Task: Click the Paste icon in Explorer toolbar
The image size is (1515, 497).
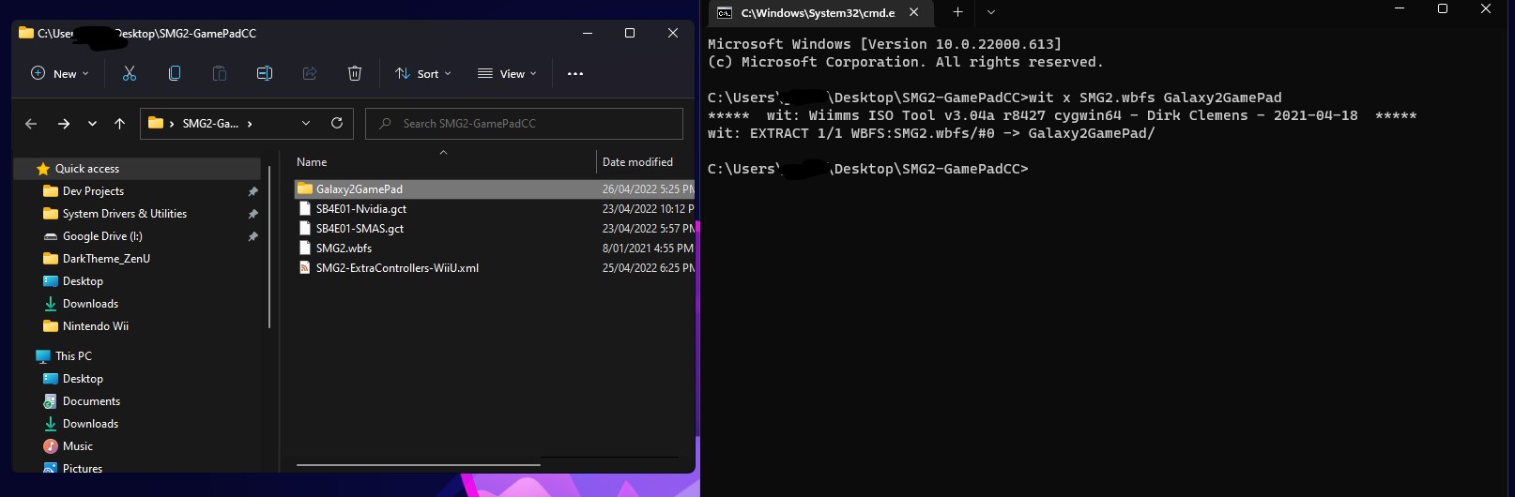Action: (220, 73)
